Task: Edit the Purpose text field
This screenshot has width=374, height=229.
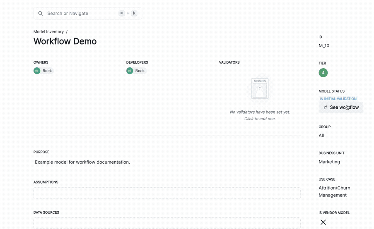Action: tap(83, 162)
